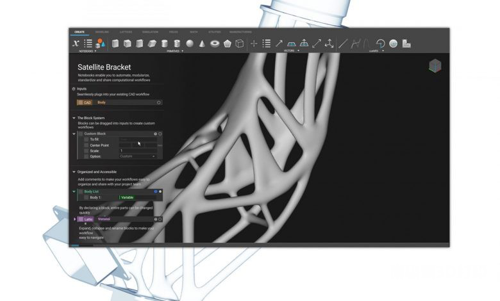Switch to the Simulation tab

(x=150, y=32)
